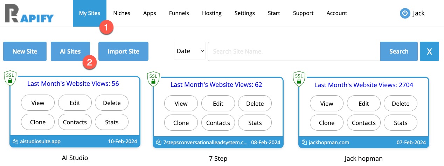Screen dimensions: 444x166
Task: Open AI Sites builder
Action: pyautogui.click(x=70, y=51)
